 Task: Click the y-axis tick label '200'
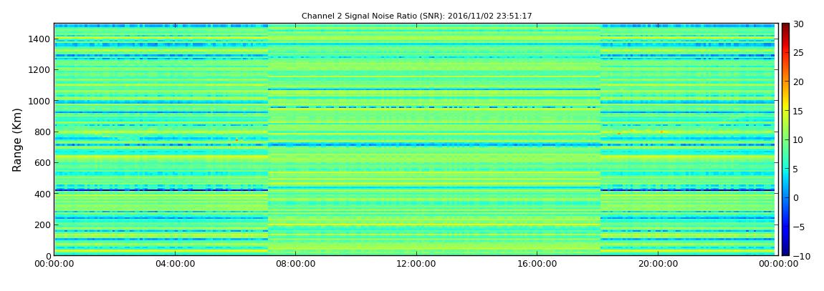pos(43,225)
